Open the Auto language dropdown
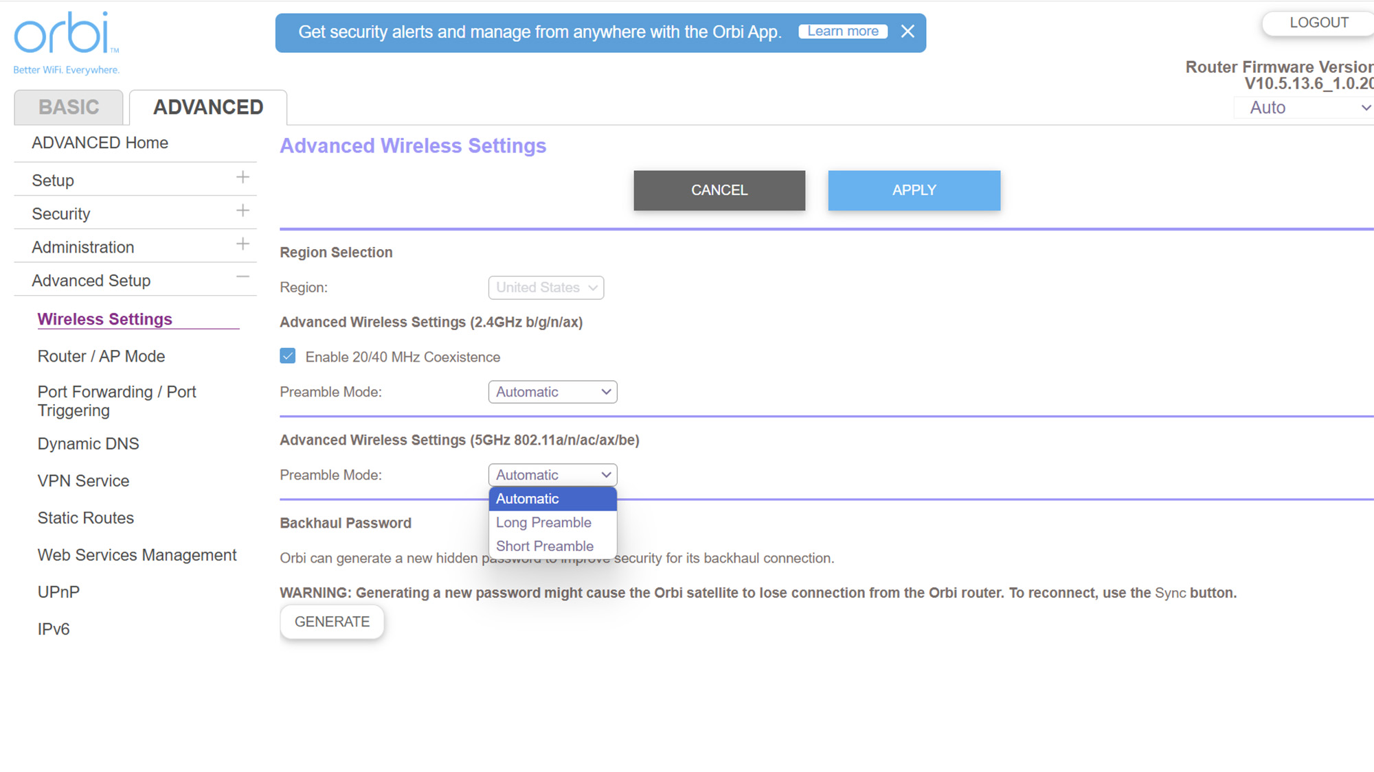This screenshot has width=1374, height=772. [x=1305, y=108]
